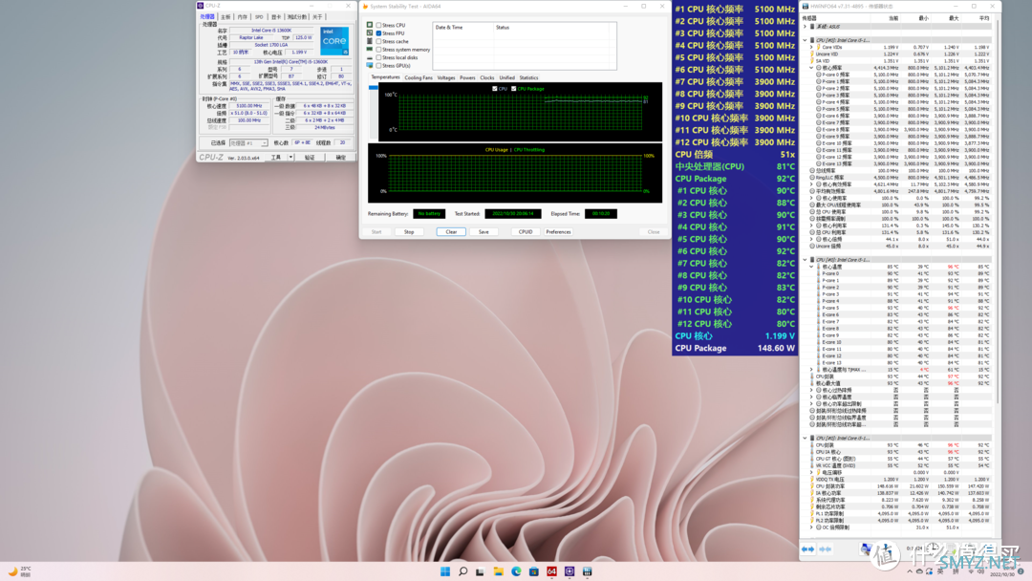1032x581 pixels.
Task: Switch to CPU-Z SPD tab
Action: point(259,16)
